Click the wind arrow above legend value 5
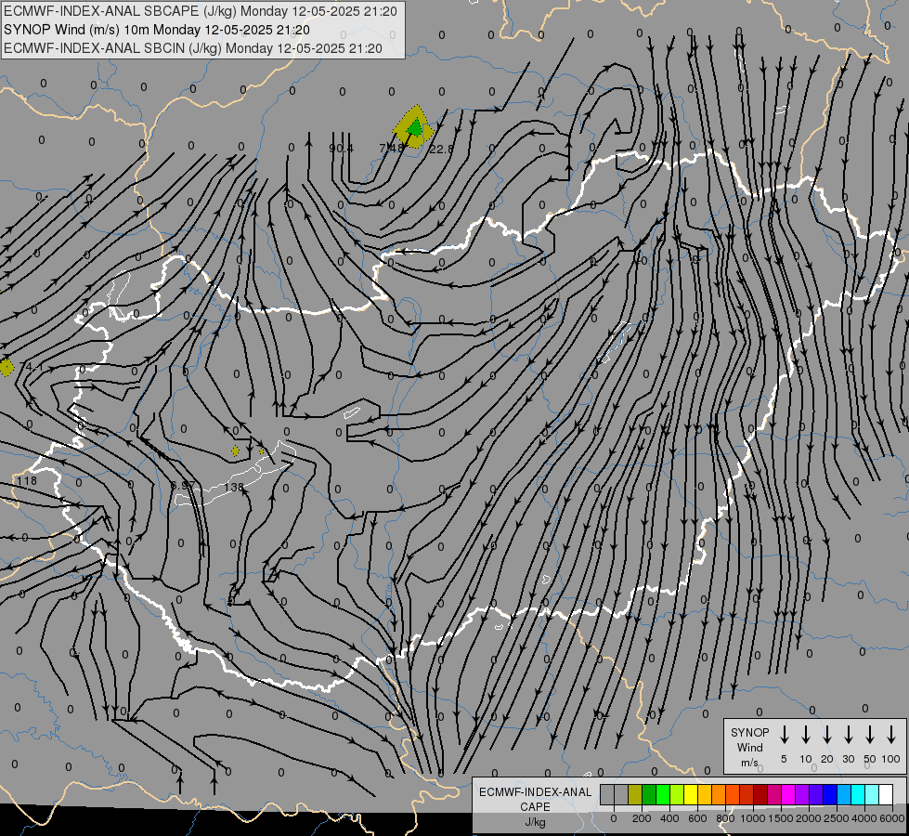The width and height of the screenshot is (909, 836). [x=785, y=735]
